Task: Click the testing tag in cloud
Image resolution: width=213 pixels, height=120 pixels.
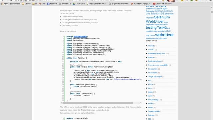Action: (151, 28)
